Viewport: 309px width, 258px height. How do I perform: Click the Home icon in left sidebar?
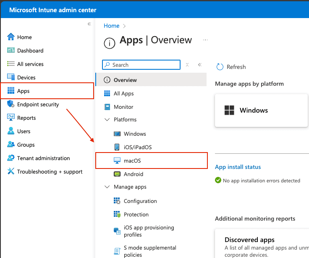[11, 37]
